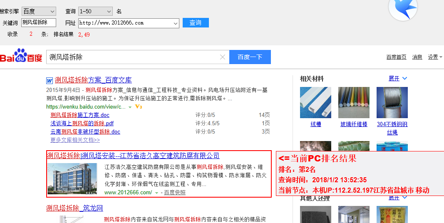The image size is (444, 223).
Task: Click the V3 credibility badge icon
Action: (x=139, y=107)
